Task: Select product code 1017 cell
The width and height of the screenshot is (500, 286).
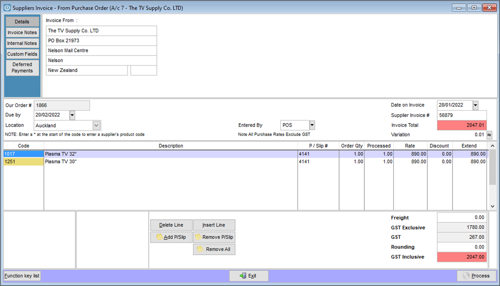Action: pyautogui.click(x=24, y=154)
